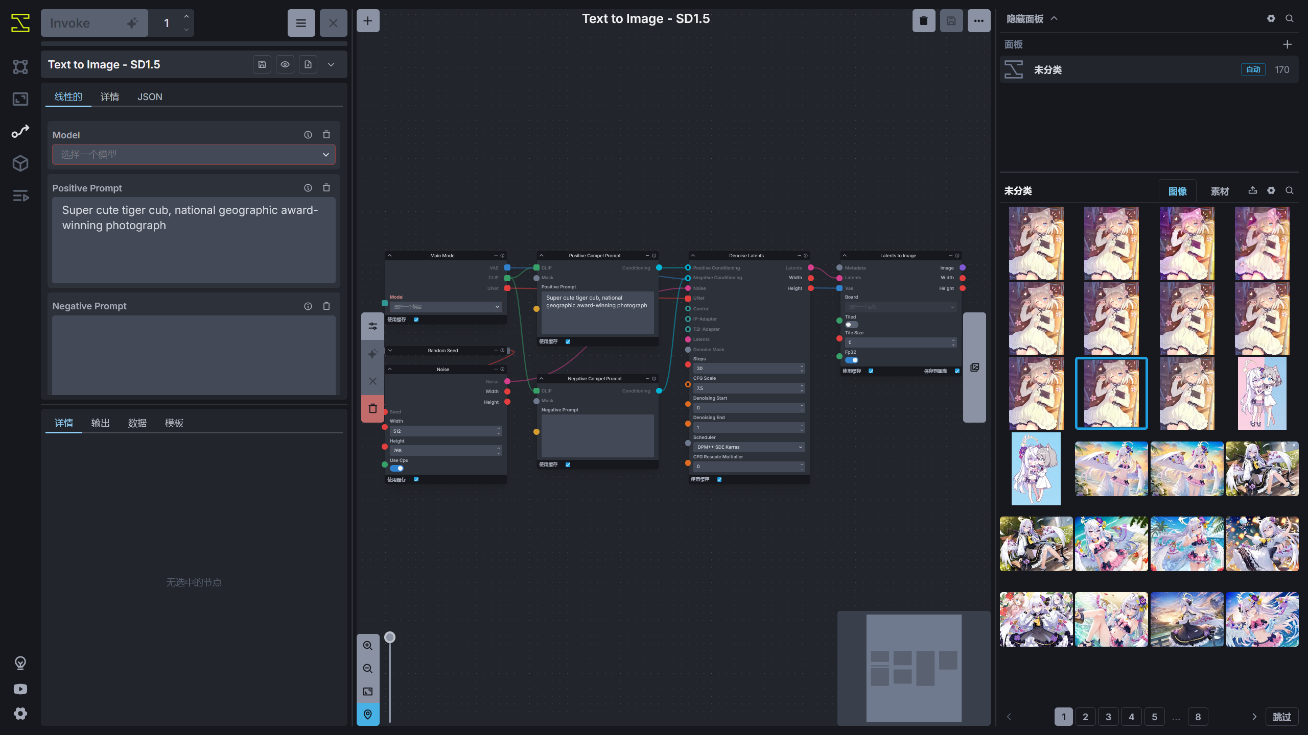Disable the Fp32 toggle in Latents to Image node

pyautogui.click(x=852, y=360)
